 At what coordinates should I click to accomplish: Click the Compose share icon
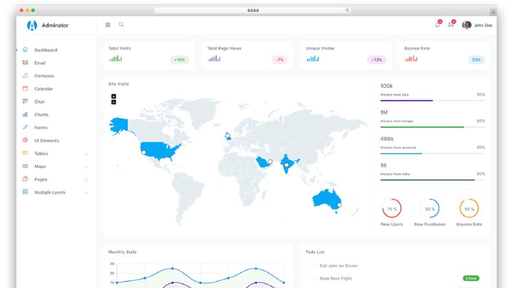click(x=25, y=76)
